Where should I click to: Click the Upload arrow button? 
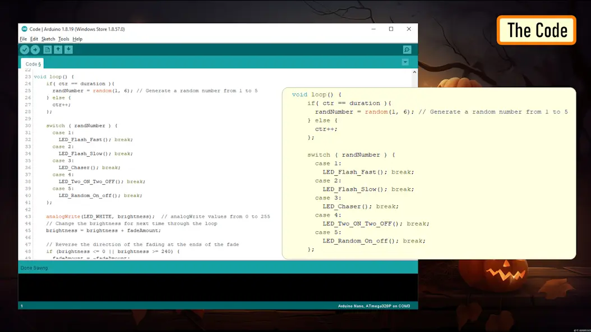pos(35,50)
